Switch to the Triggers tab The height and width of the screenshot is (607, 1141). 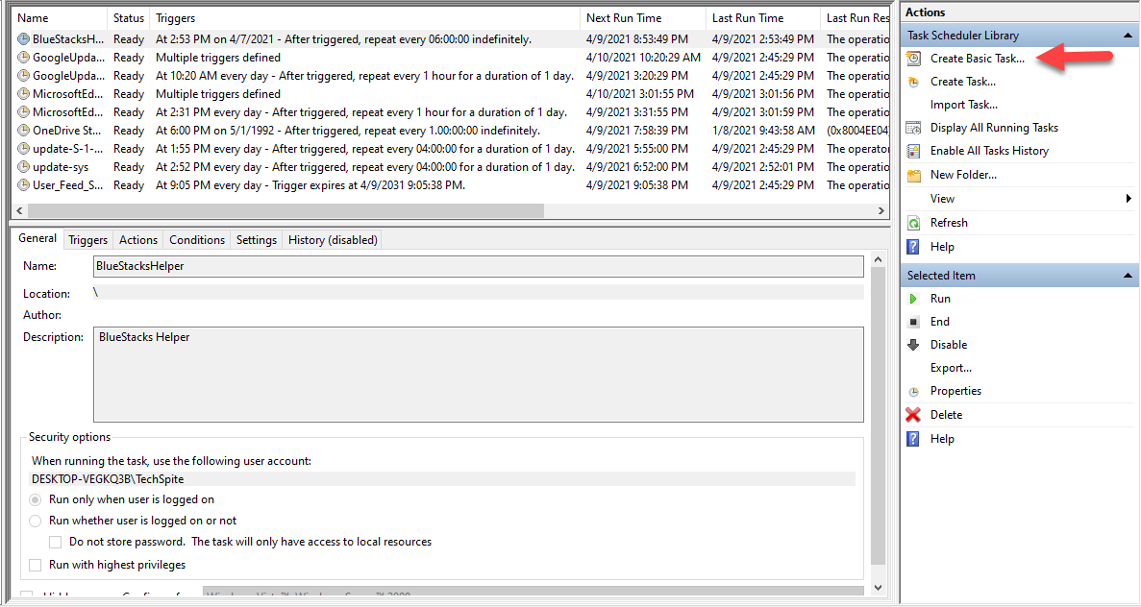[88, 240]
